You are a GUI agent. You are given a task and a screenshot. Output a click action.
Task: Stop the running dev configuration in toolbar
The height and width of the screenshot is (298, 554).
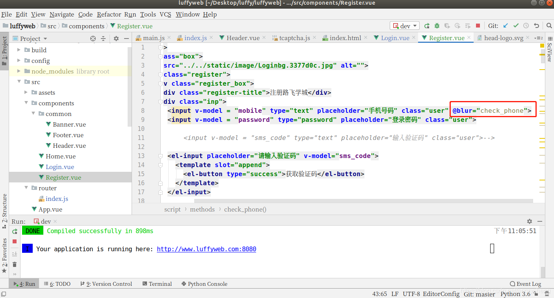pyautogui.click(x=478, y=26)
